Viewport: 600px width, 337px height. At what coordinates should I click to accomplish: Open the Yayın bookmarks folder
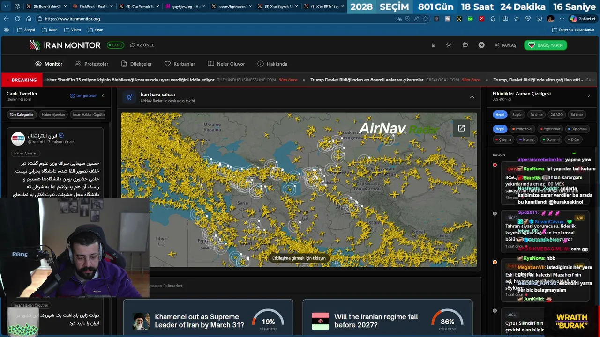point(95,30)
